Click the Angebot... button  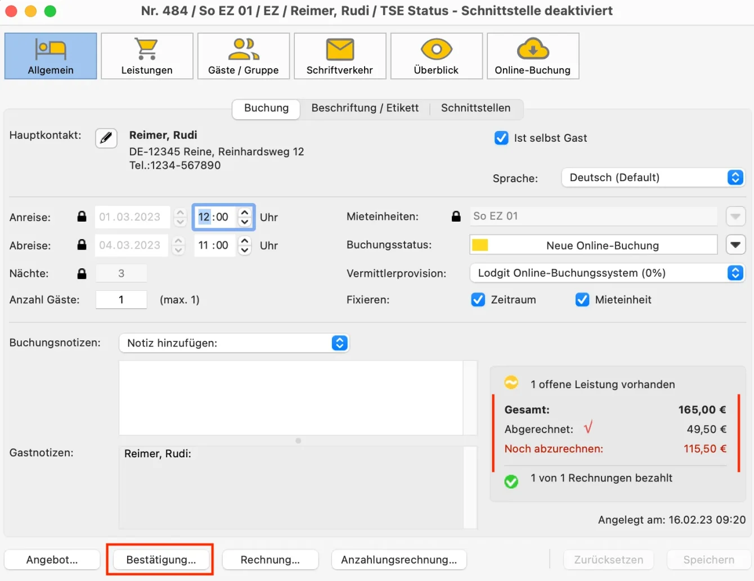(x=52, y=560)
